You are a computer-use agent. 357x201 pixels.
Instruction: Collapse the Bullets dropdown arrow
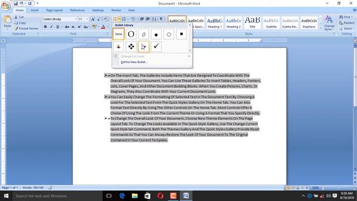coord(119,19)
